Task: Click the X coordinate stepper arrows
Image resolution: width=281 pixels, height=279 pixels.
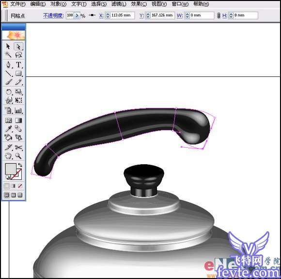Action: [x=108, y=16]
